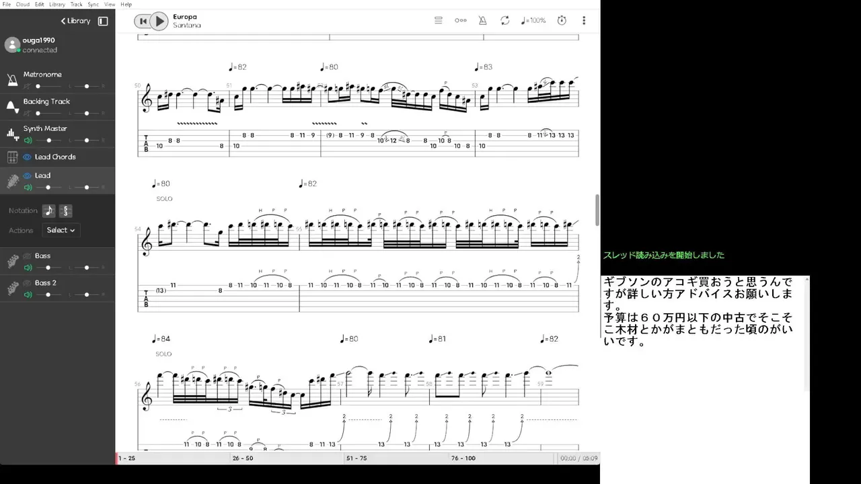Adjust the Metronome pan slider
Viewport: 861px width, 484px height.
[87, 87]
